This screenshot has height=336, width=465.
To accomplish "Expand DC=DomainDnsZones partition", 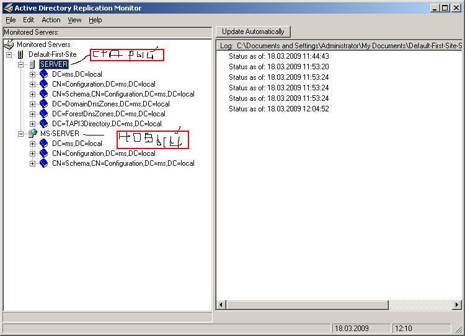I will pos(32,104).
